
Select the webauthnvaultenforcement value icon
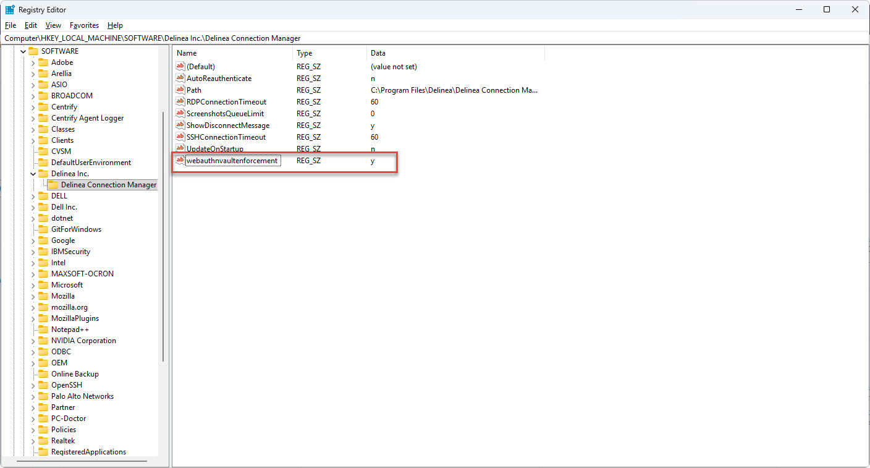click(180, 161)
